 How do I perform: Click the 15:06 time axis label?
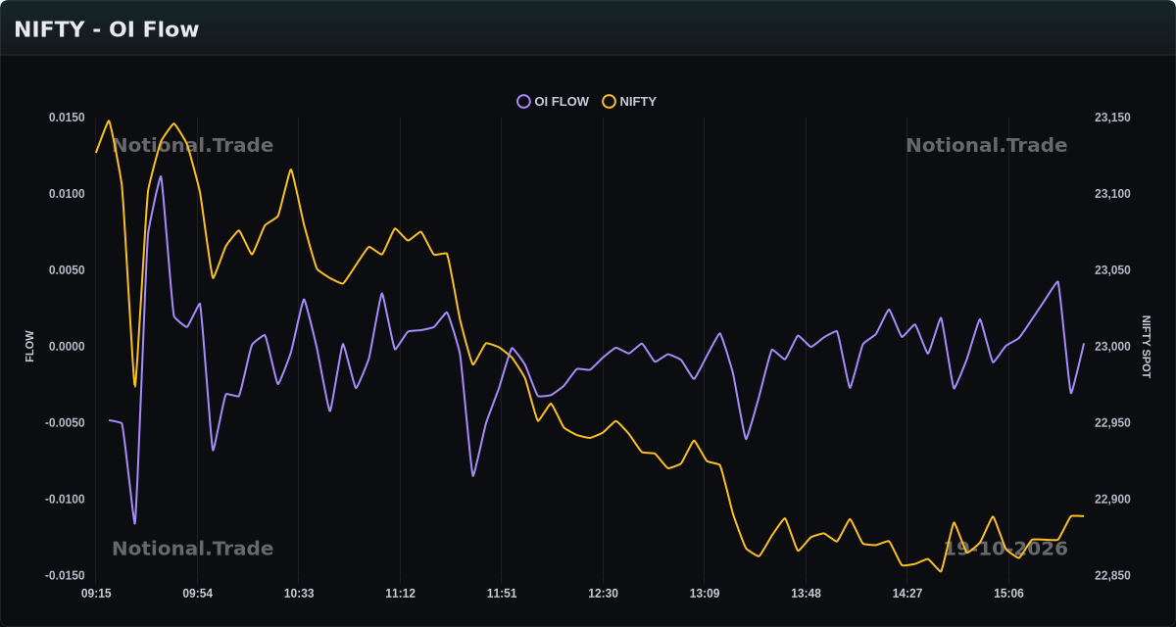1008,594
